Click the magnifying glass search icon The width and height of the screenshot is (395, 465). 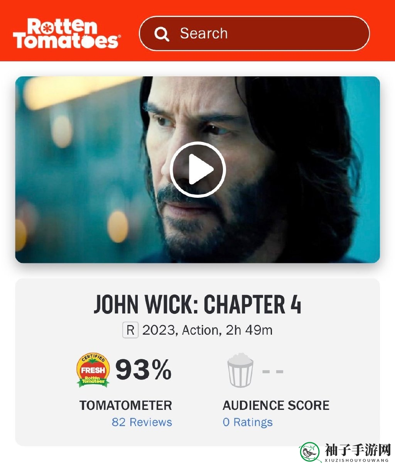point(162,34)
